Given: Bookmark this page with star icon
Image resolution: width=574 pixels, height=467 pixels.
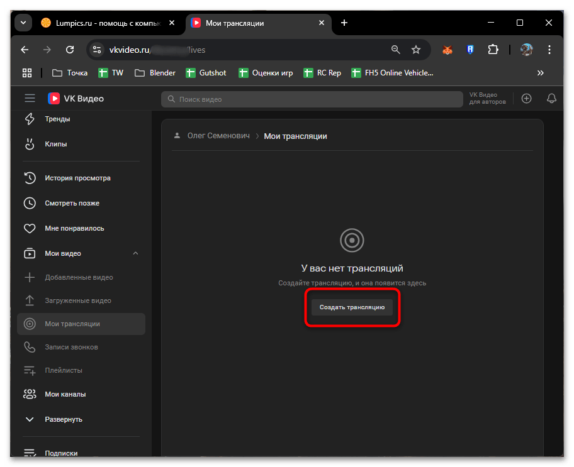Looking at the screenshot, I should (416, 50).
